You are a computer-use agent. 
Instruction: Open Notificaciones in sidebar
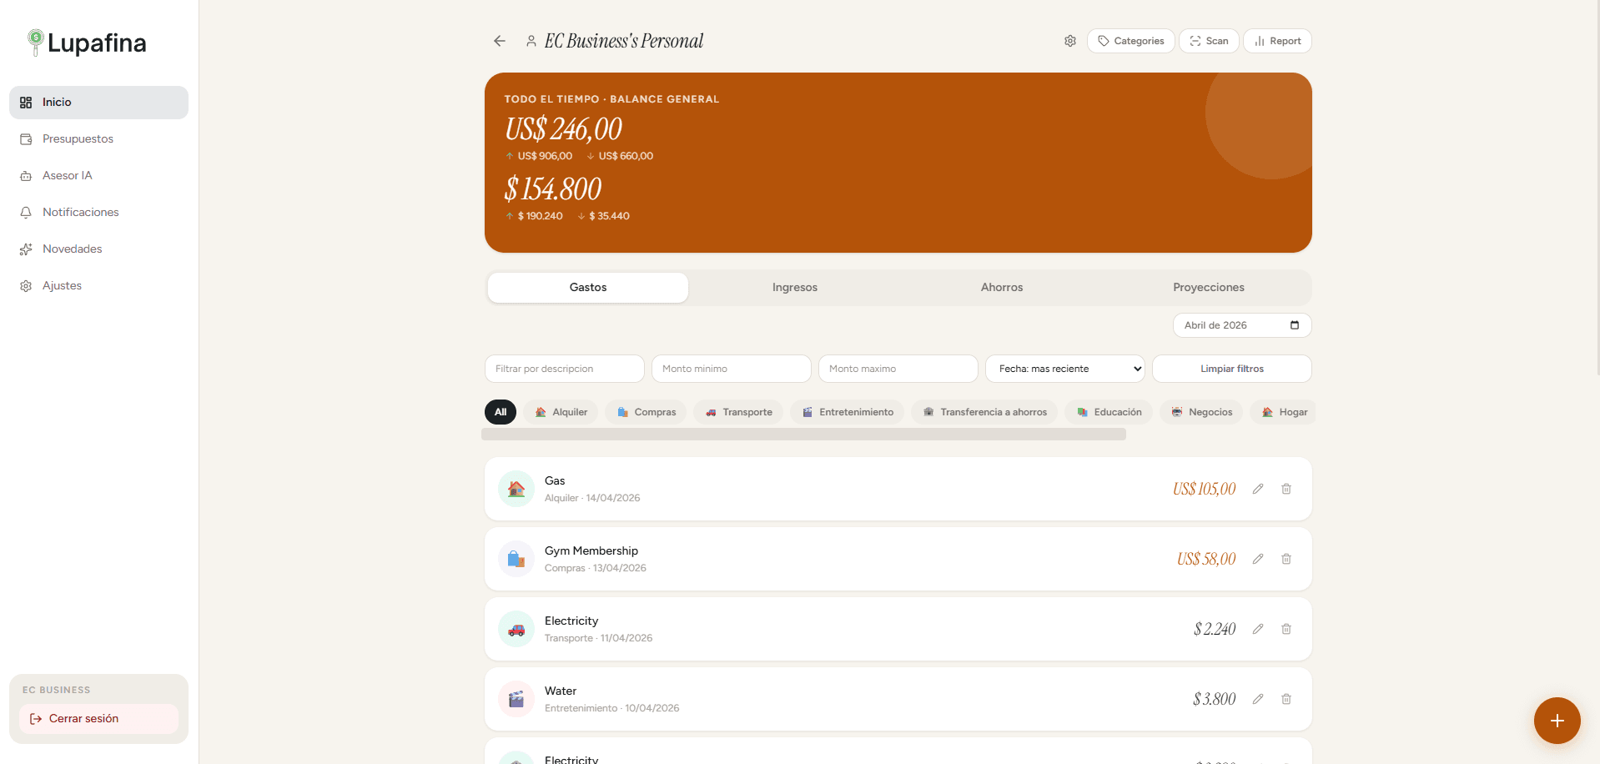click(98, 213)
